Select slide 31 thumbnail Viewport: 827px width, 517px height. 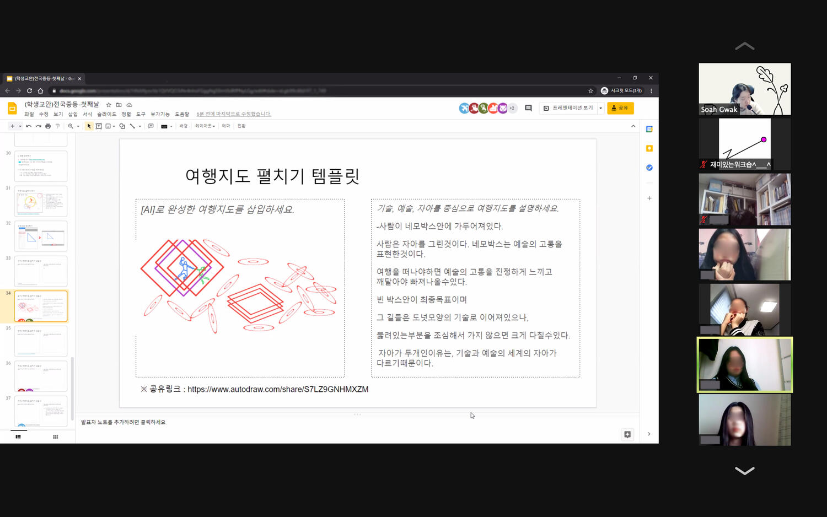pos(41,201)
